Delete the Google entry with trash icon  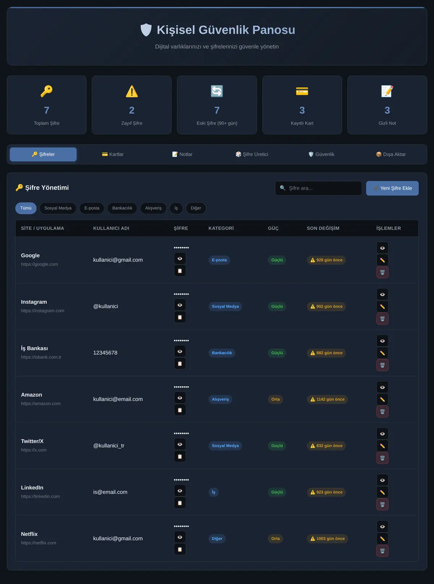click(x=382, y=272)
